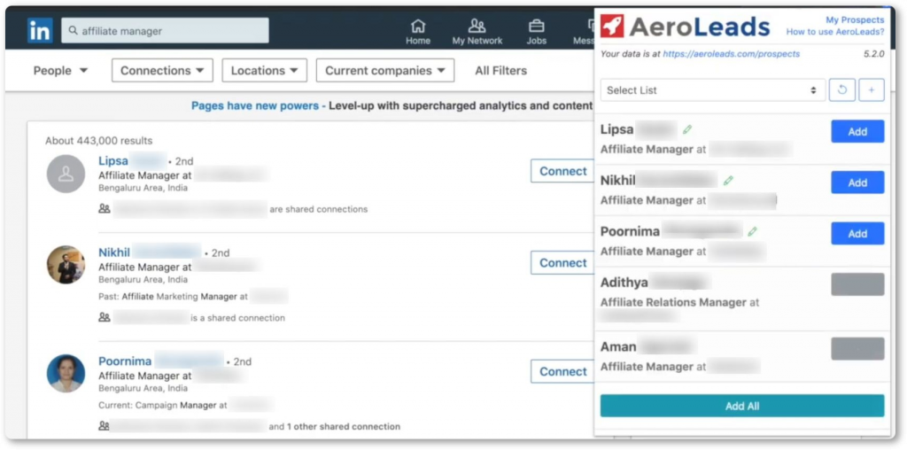Open the Select List dropdown
The width and height of the screenshot is (907, 450).
click(x=713, y=90)
